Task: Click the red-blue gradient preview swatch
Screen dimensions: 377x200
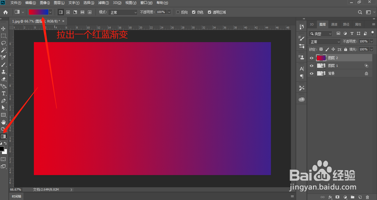Action: coord(38,12)
